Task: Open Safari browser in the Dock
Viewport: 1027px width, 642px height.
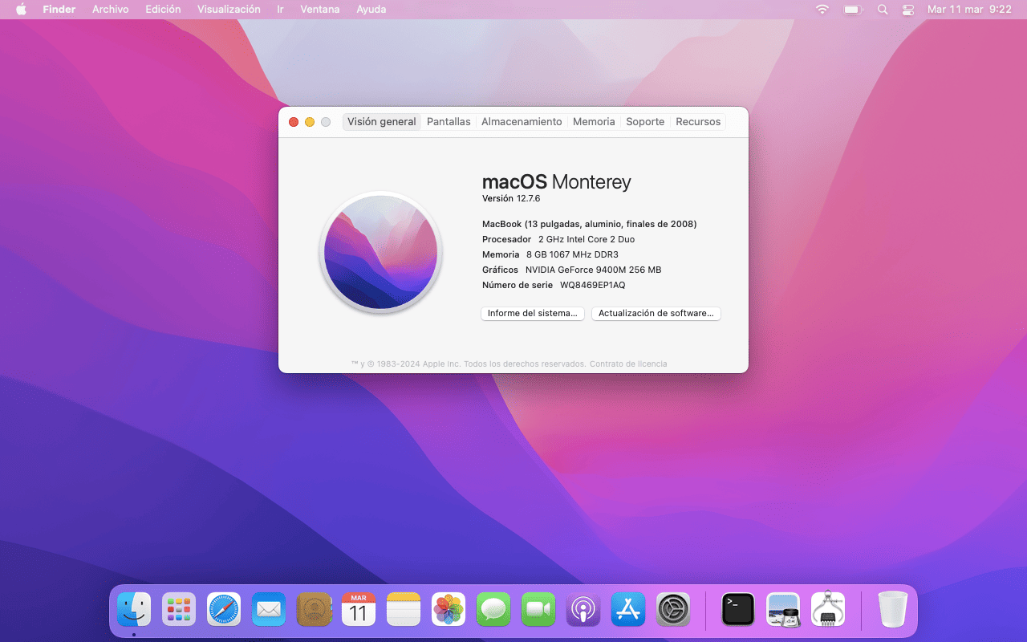Action: click(224, 610)
